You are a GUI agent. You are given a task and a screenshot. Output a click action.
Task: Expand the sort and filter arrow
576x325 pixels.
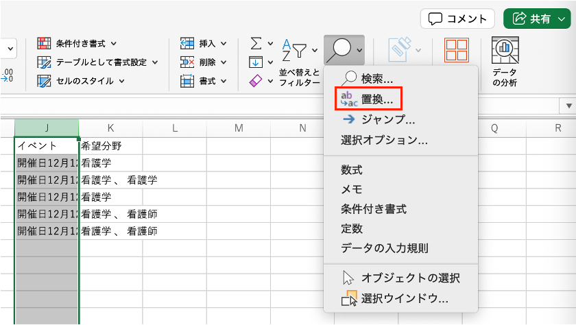pyautogui.click(x=315, y=50)
